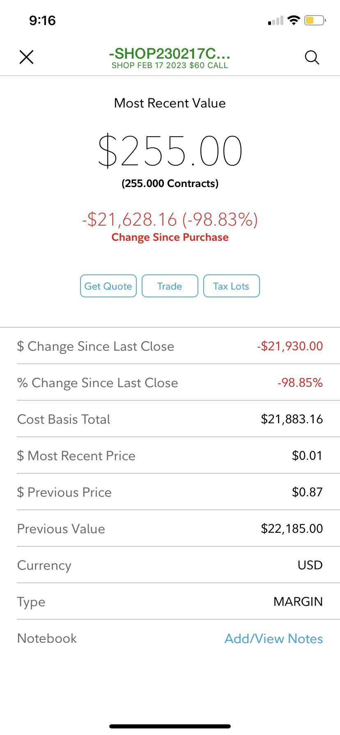Select the Cost Basis Total row
Viewport: 340px width, 735px height.
pos(170,419)
